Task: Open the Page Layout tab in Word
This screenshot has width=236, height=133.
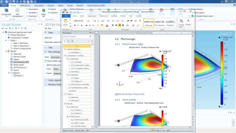Action: (x=92, y=15)
